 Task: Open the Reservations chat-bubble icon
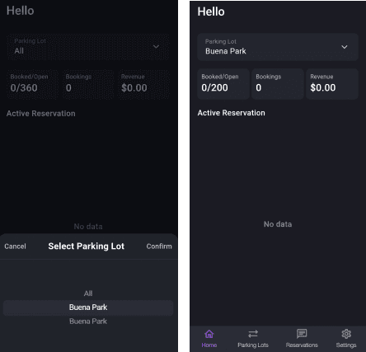click(x=302, y=334)
